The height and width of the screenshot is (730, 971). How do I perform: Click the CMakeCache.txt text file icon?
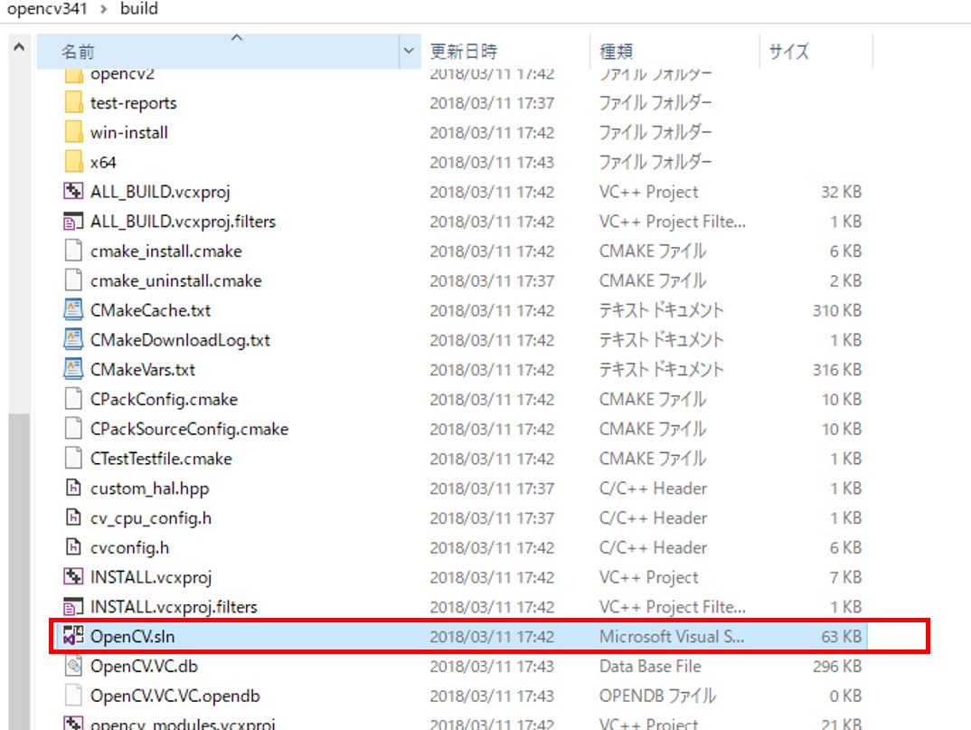(x=74, y=310)
